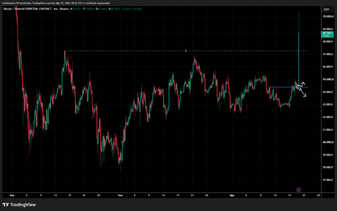Select the blue horizontal support line

[288, 87]
